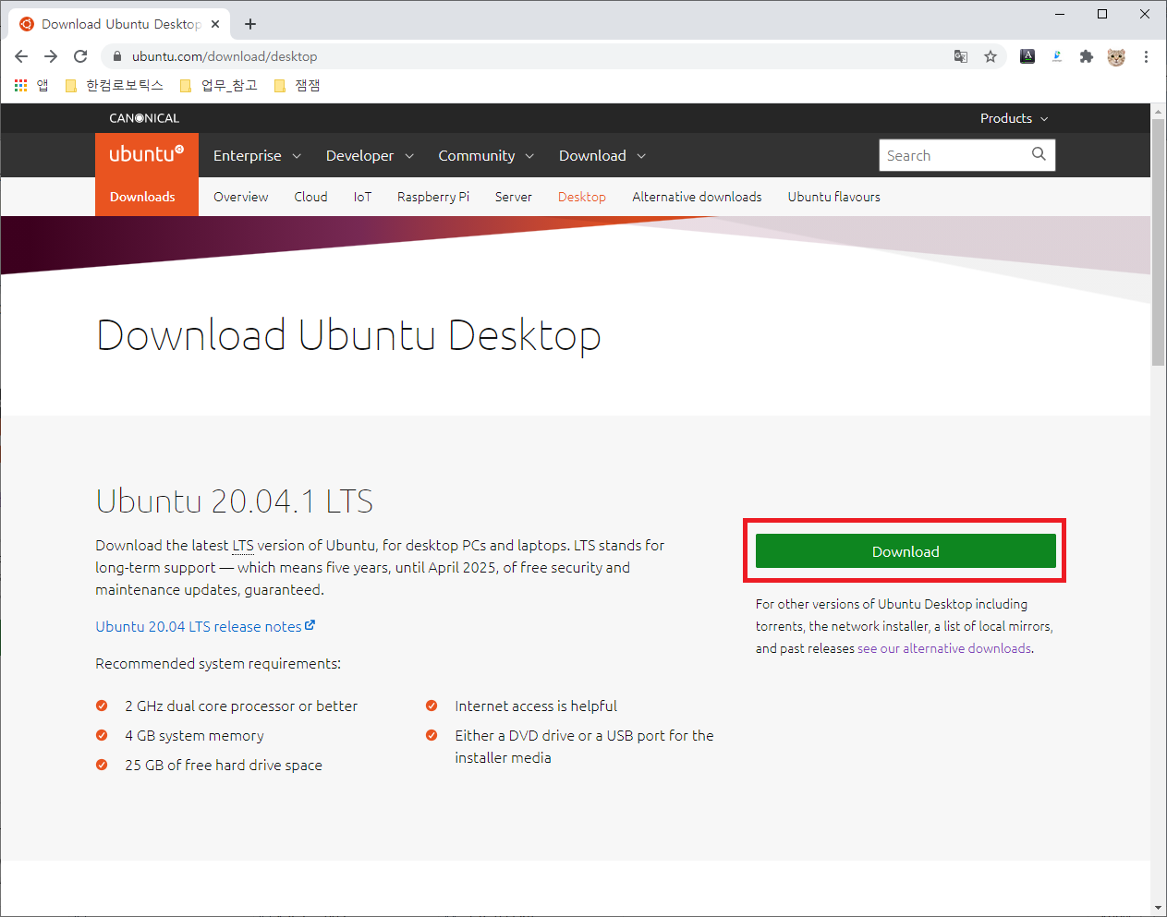This screenshot has height=917, width=1167.
Task: Open Chrome's three-dot menu
Action: (x=1146, y=56)
